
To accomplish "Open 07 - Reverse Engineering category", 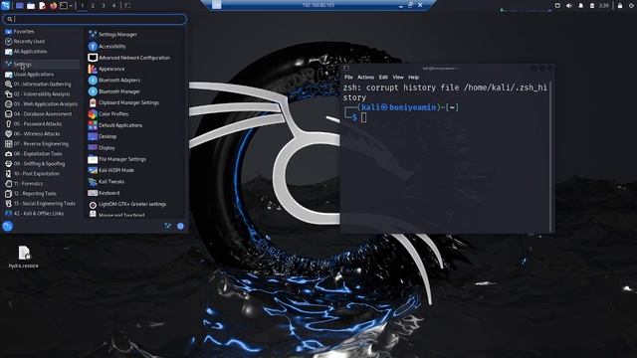I will [x=42, y=143].
